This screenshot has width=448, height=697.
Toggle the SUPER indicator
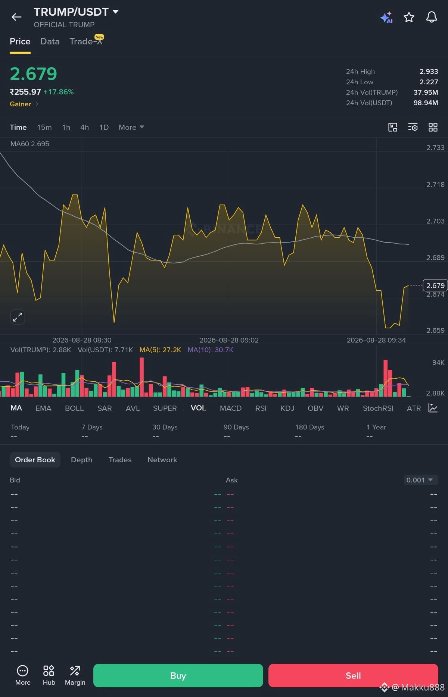pyautogui.click(x=165, y=408)
